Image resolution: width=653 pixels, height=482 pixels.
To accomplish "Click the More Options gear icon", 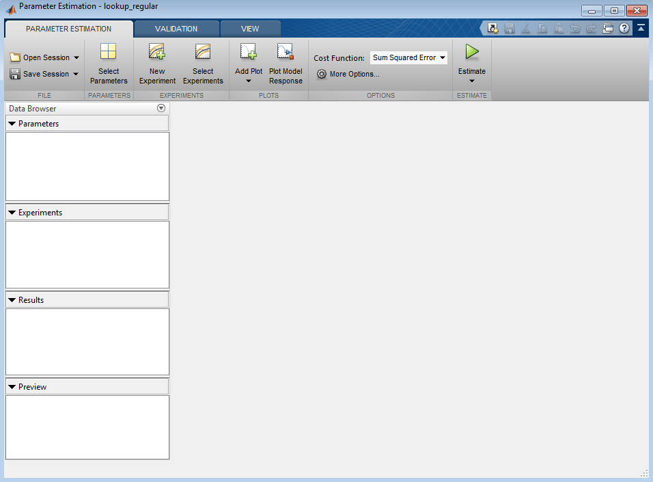I will pos(322,75).
